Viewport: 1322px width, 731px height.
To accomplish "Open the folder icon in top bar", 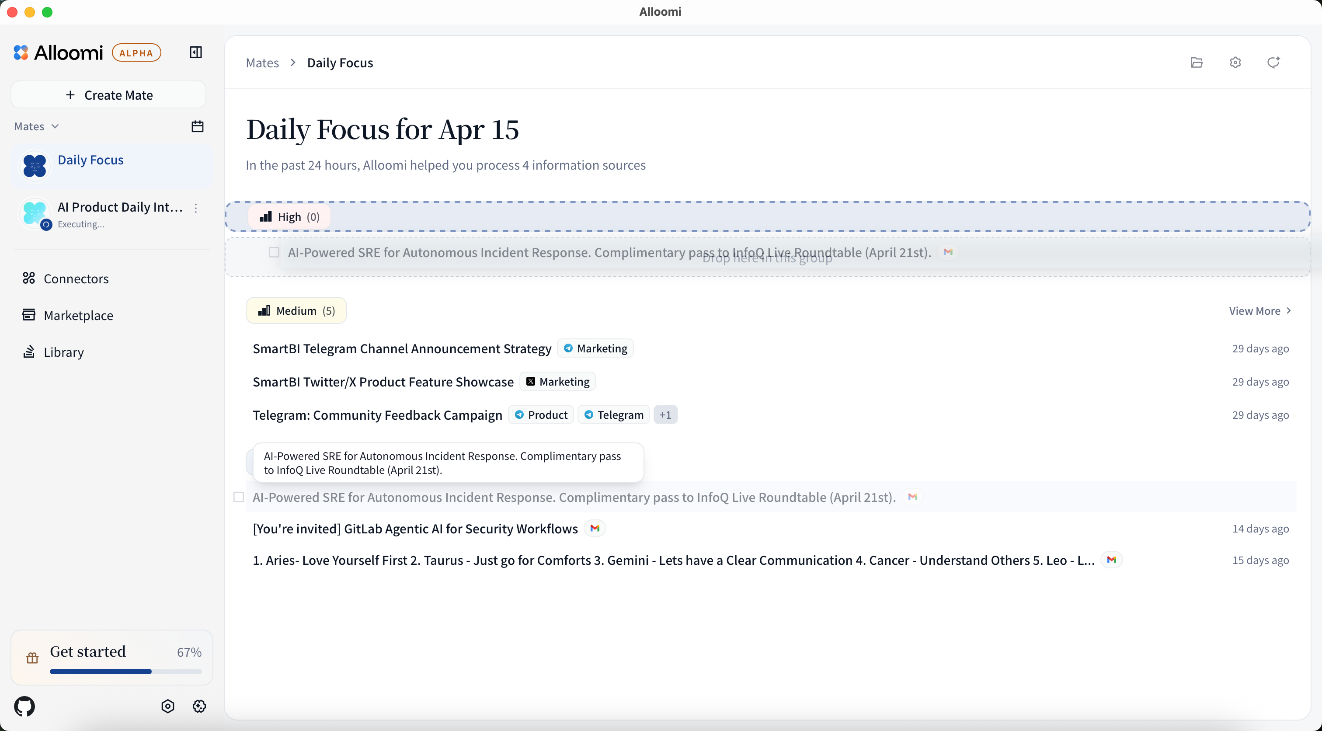I will [x=1196, y=63].
